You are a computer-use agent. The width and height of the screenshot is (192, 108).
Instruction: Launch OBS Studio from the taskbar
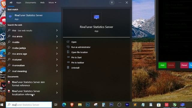[119, 105]
